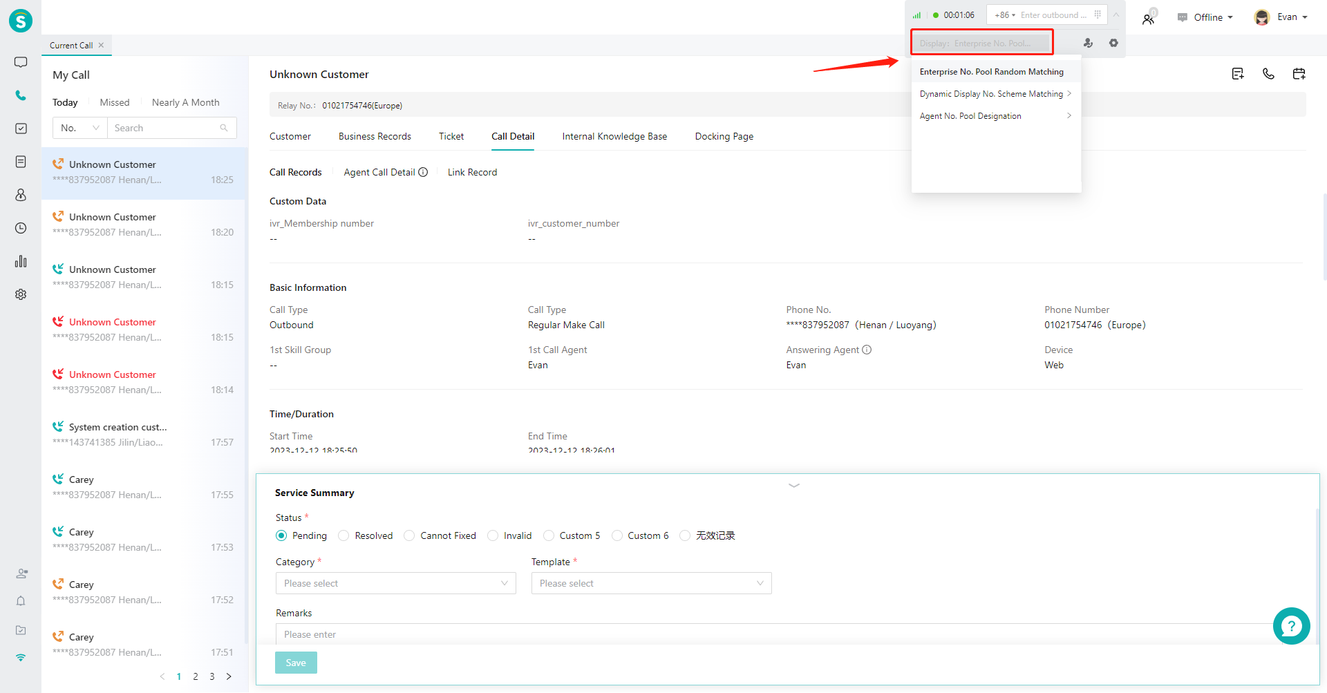The height and width of the screenshot is (693, 1327).
Task: Open the Template dropdown
Action: tap(652, 583)
